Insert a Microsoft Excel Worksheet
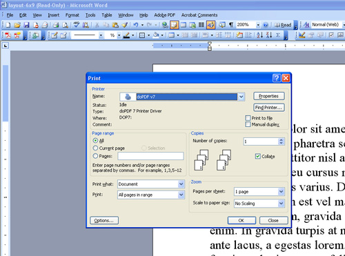 point(193,25)
